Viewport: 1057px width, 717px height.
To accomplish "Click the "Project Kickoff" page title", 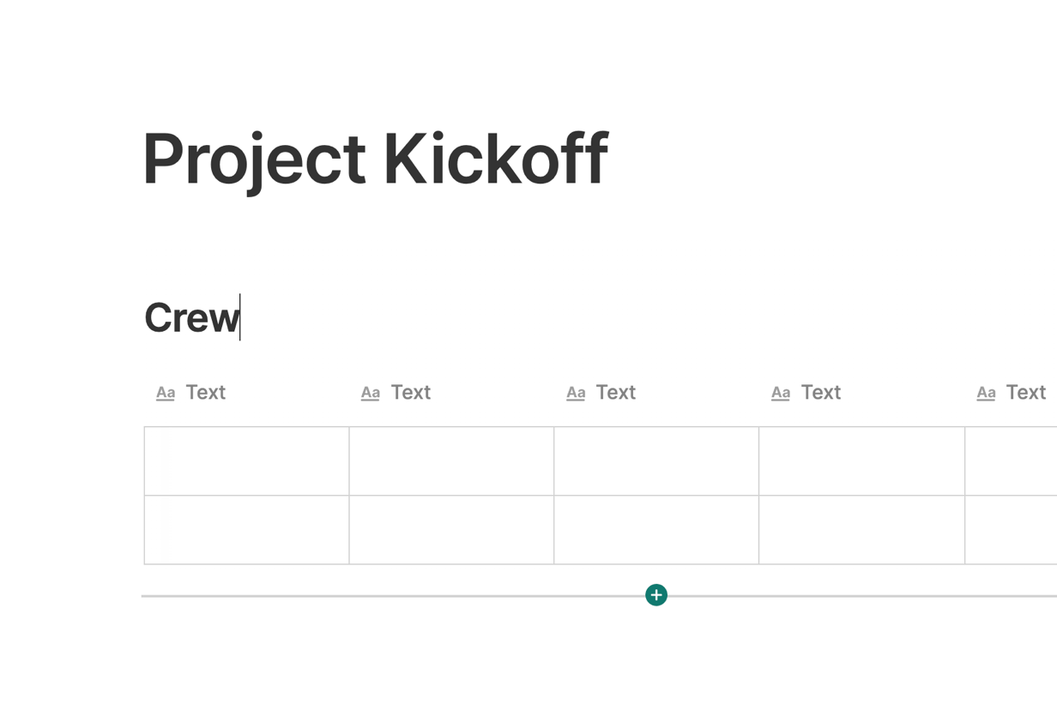I will tap(375, 159).
